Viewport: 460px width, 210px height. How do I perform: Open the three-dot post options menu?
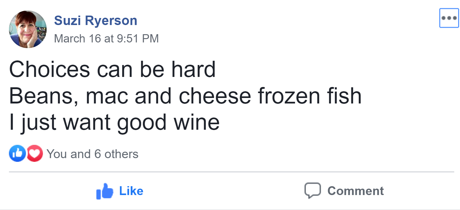(x=449, y=18)
